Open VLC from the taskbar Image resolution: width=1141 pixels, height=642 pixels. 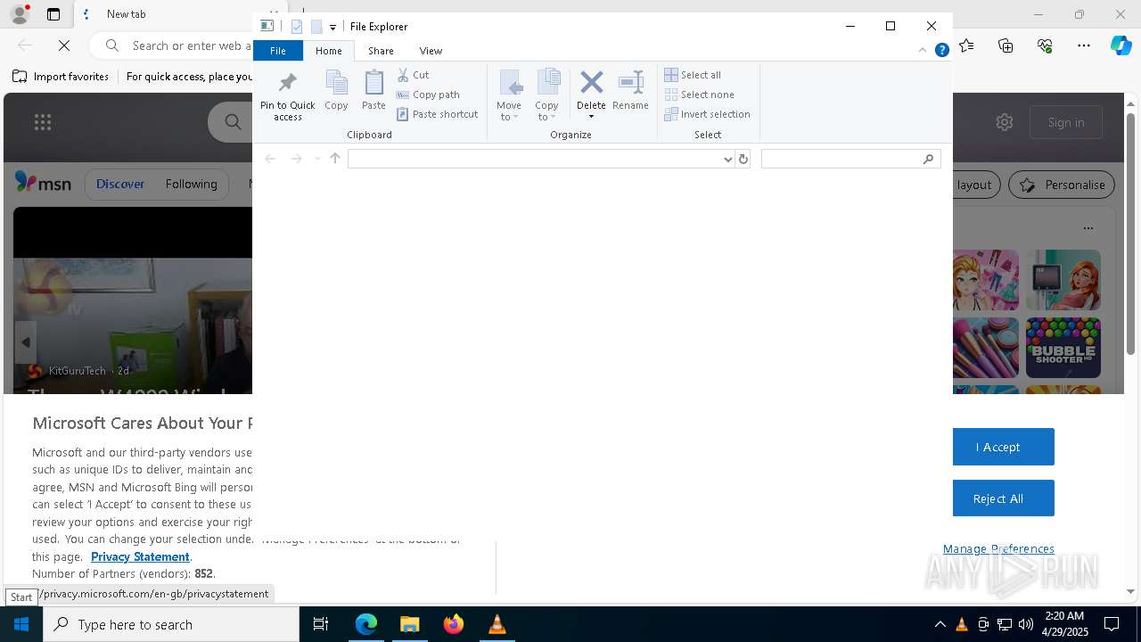pos(497,624)
